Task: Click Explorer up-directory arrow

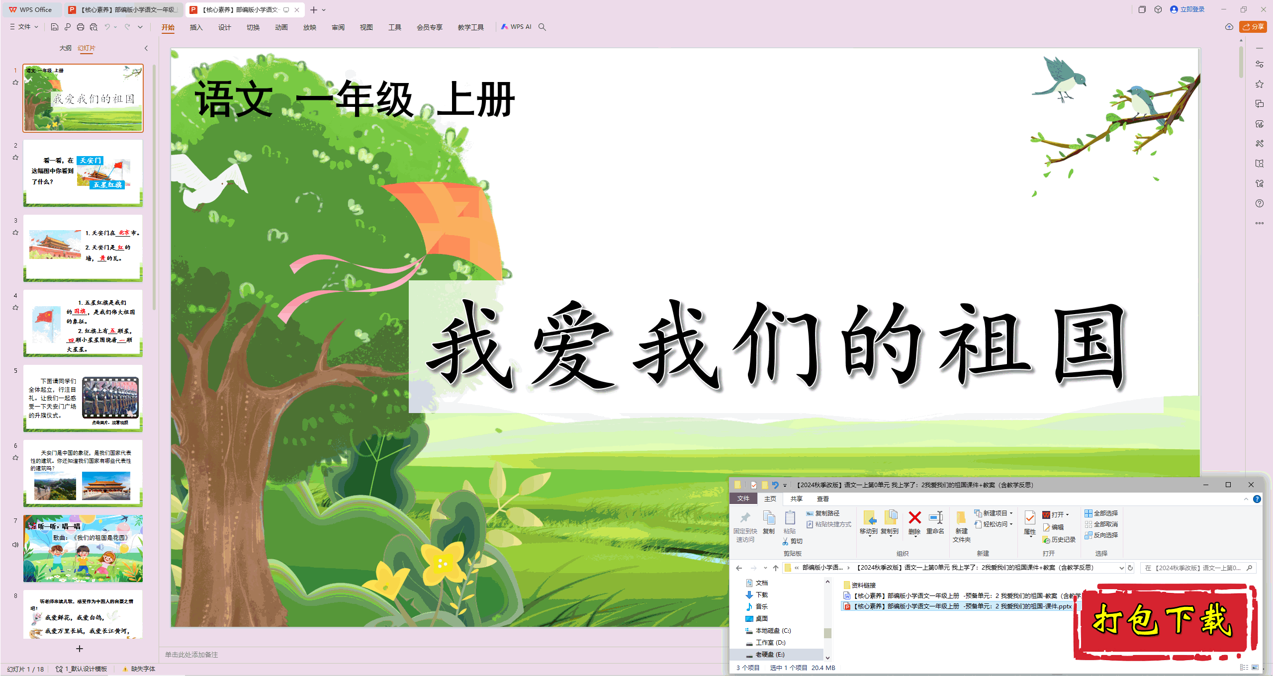Action: (x=776, y=568)
